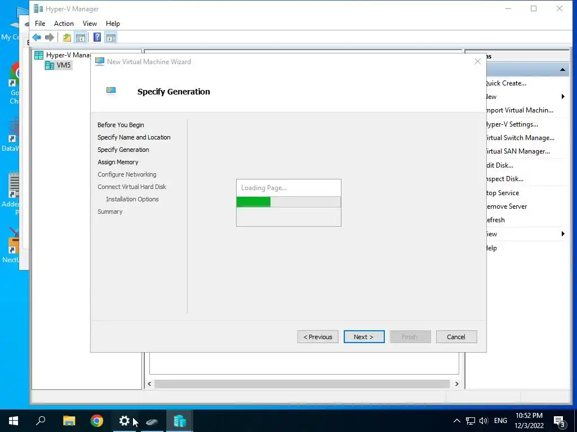This screenshot has height=432, width=577.
Task: Expand the New submenu arrow
Action: tap(563, 97)
